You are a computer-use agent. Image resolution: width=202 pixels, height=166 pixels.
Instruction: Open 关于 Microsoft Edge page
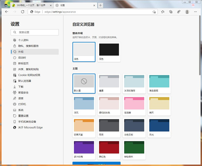pos(30,128)
